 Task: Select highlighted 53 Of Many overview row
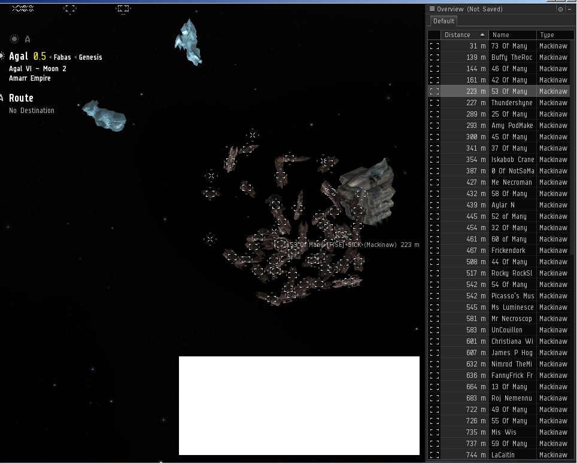[x=499, y=91]
